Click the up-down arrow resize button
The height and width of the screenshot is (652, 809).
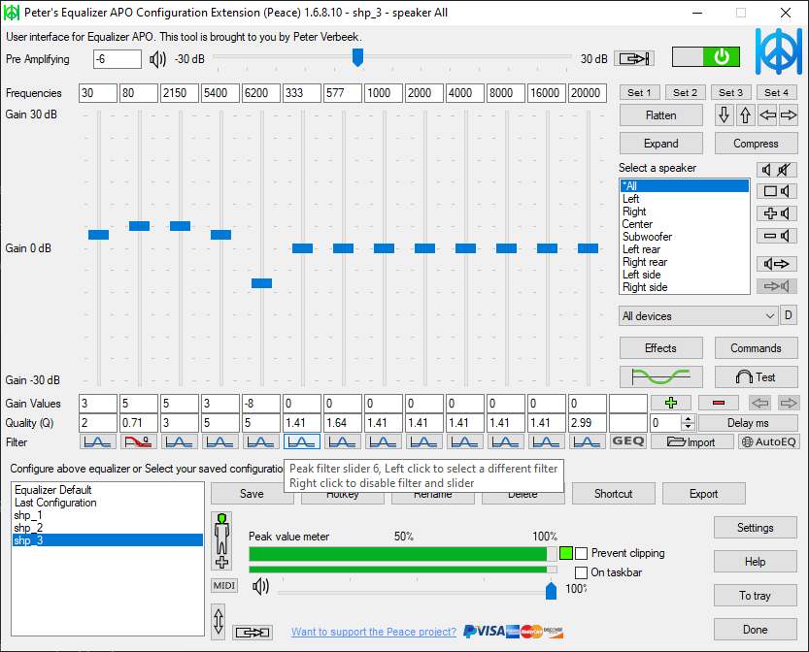tap(219, 622)
